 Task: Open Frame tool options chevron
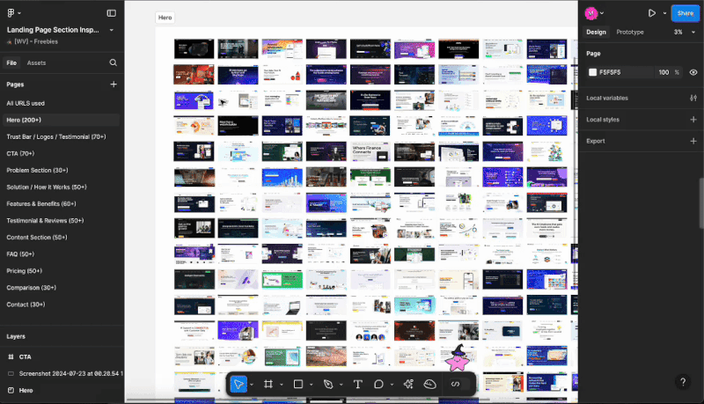pos(282,385)
